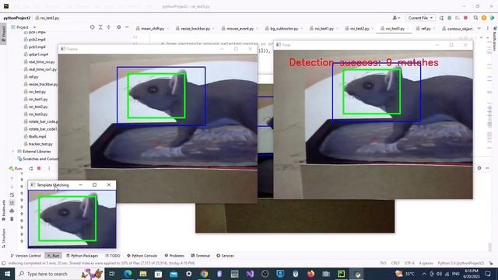
Task: Toggle the Project vertical side tab
Action: point(3,34)
